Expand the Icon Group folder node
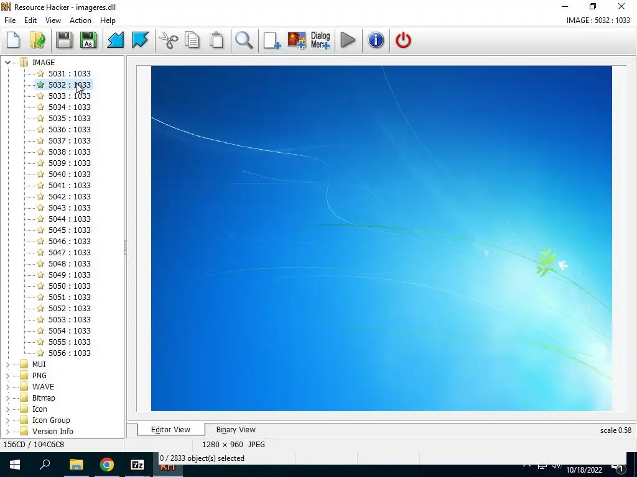The height and width of the screenshot is (477, 637). click(x=7, y=420)
